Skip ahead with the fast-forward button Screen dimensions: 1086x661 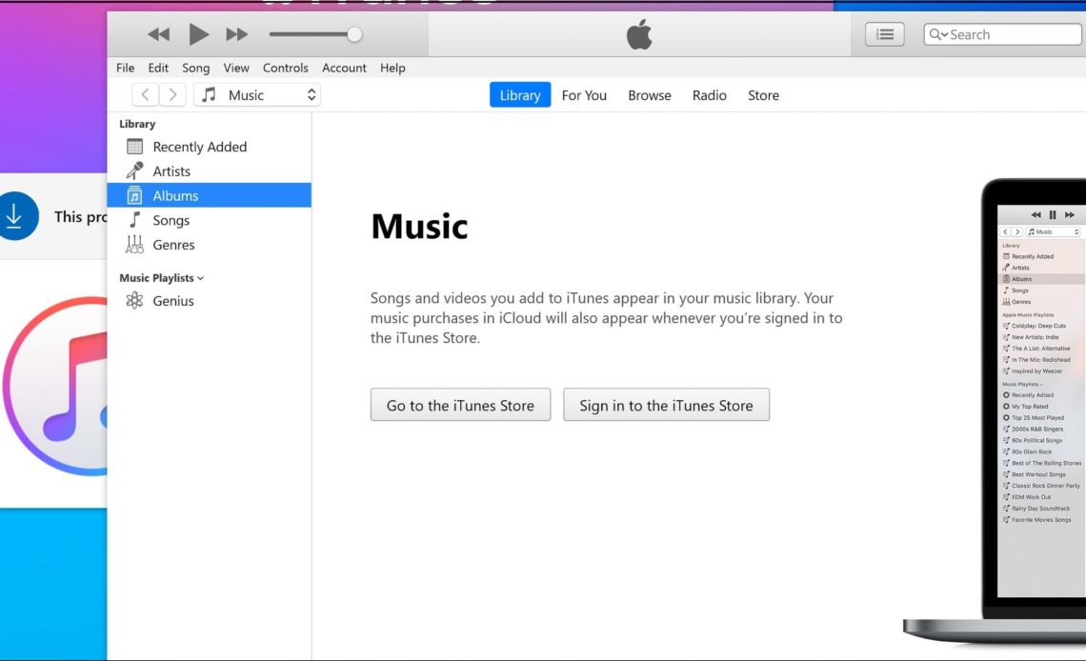pos(236,34)
